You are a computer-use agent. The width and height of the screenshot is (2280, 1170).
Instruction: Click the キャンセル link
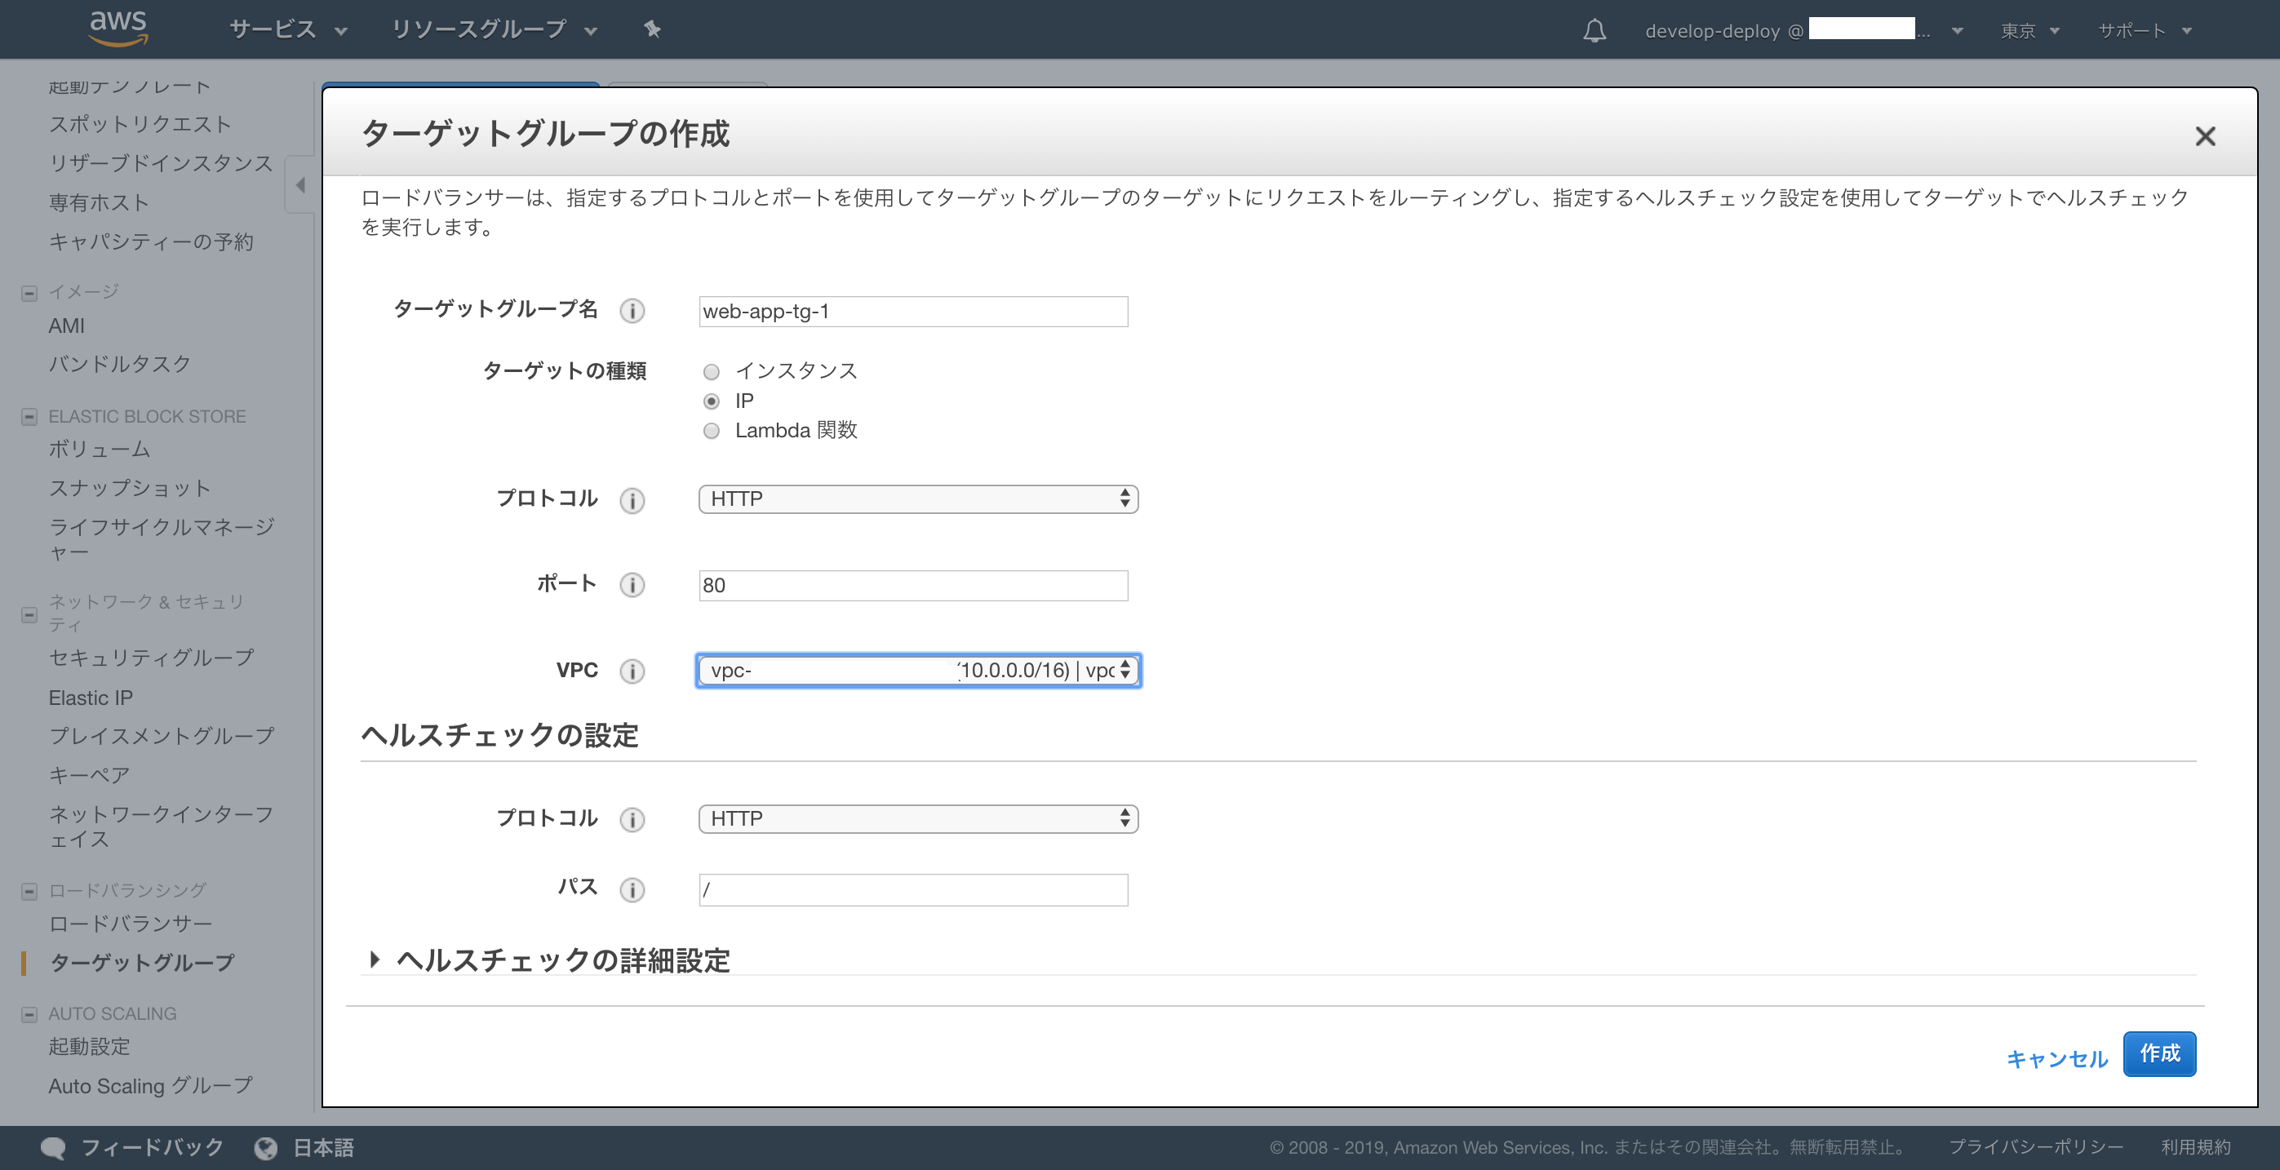click(x=2056, y=1058)
